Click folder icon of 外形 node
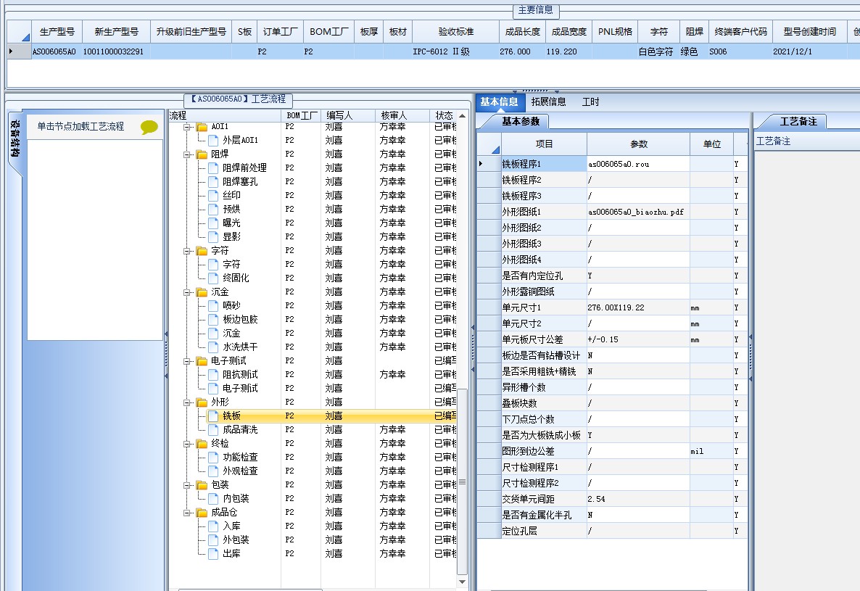 pyautogui.click(x=202, y=402)
